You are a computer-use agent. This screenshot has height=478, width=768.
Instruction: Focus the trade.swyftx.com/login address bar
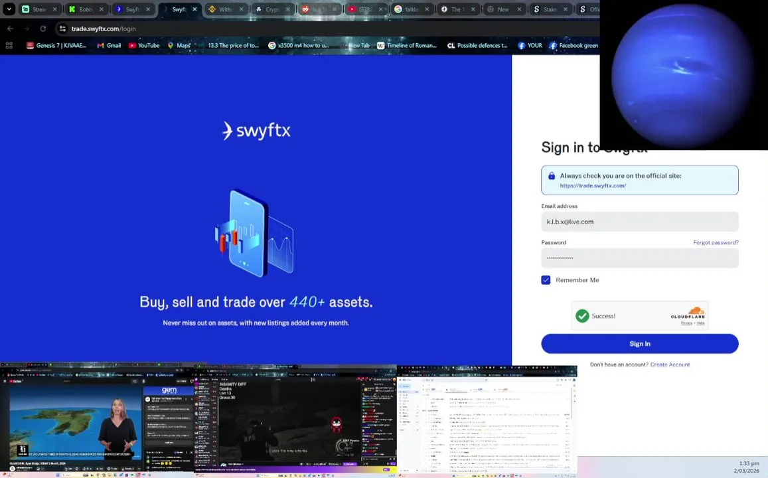(x=104, y=29)
